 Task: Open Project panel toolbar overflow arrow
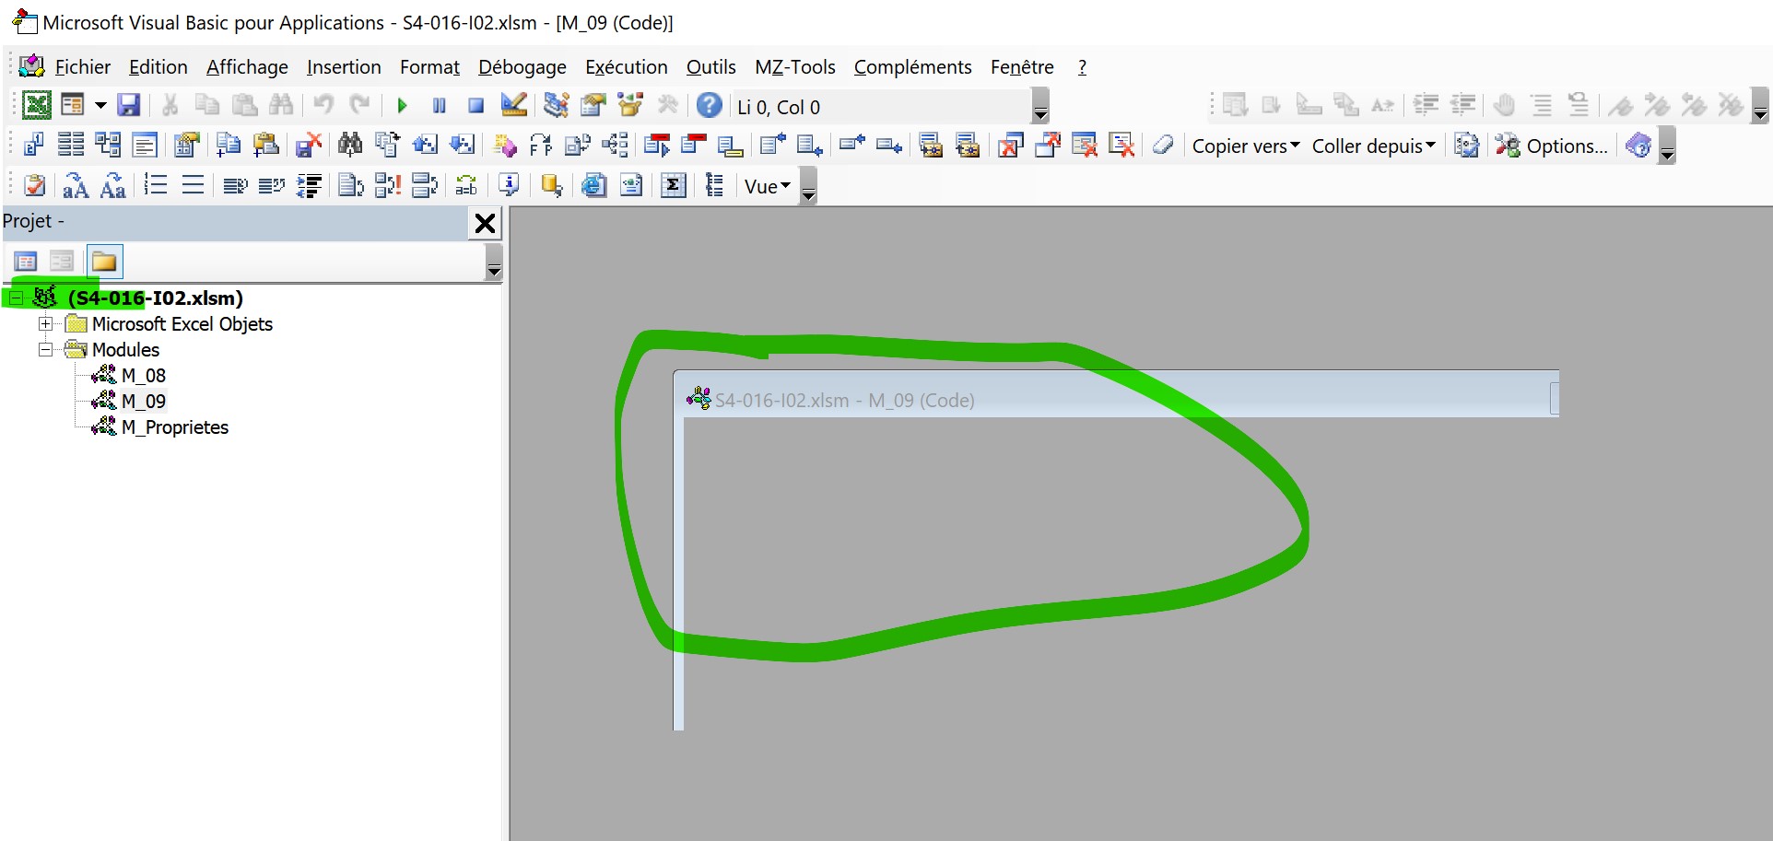[x=494, y=262]
